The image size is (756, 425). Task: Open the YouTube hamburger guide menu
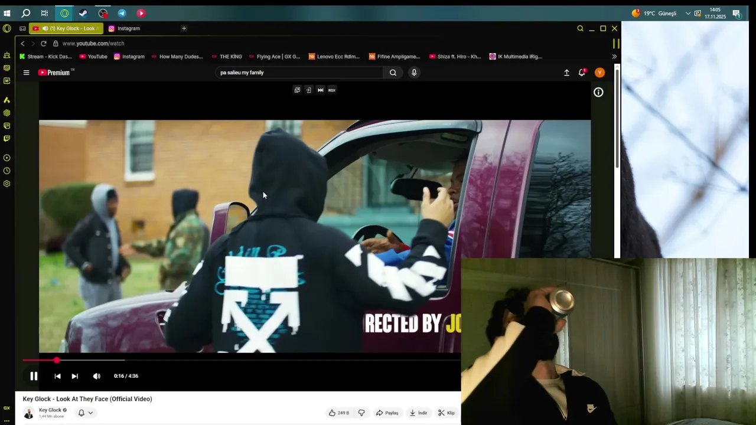coord(26,73)
